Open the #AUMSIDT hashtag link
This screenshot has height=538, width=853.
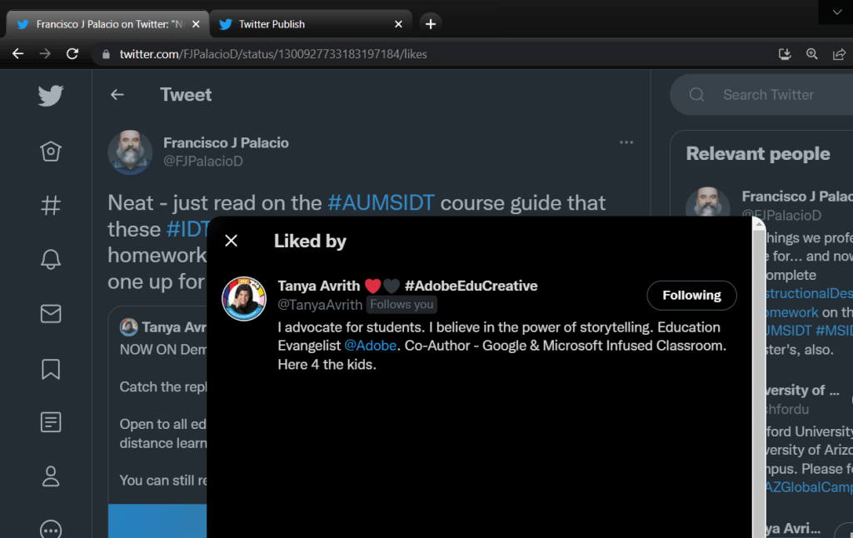click(382, 202)
